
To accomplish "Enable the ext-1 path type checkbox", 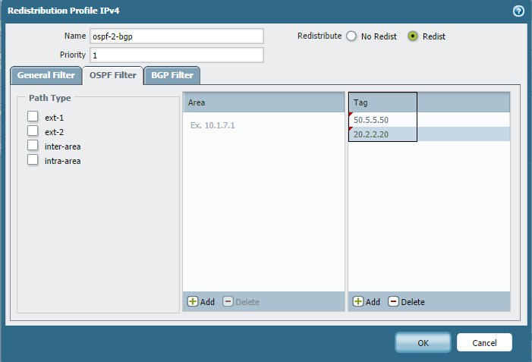I will click(33, 116).
